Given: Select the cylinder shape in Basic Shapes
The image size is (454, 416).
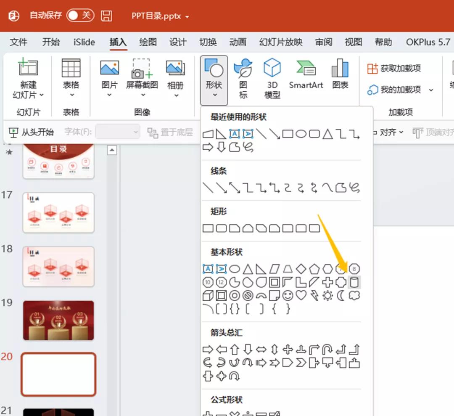Looking at the screenshot, I should 354,282.
